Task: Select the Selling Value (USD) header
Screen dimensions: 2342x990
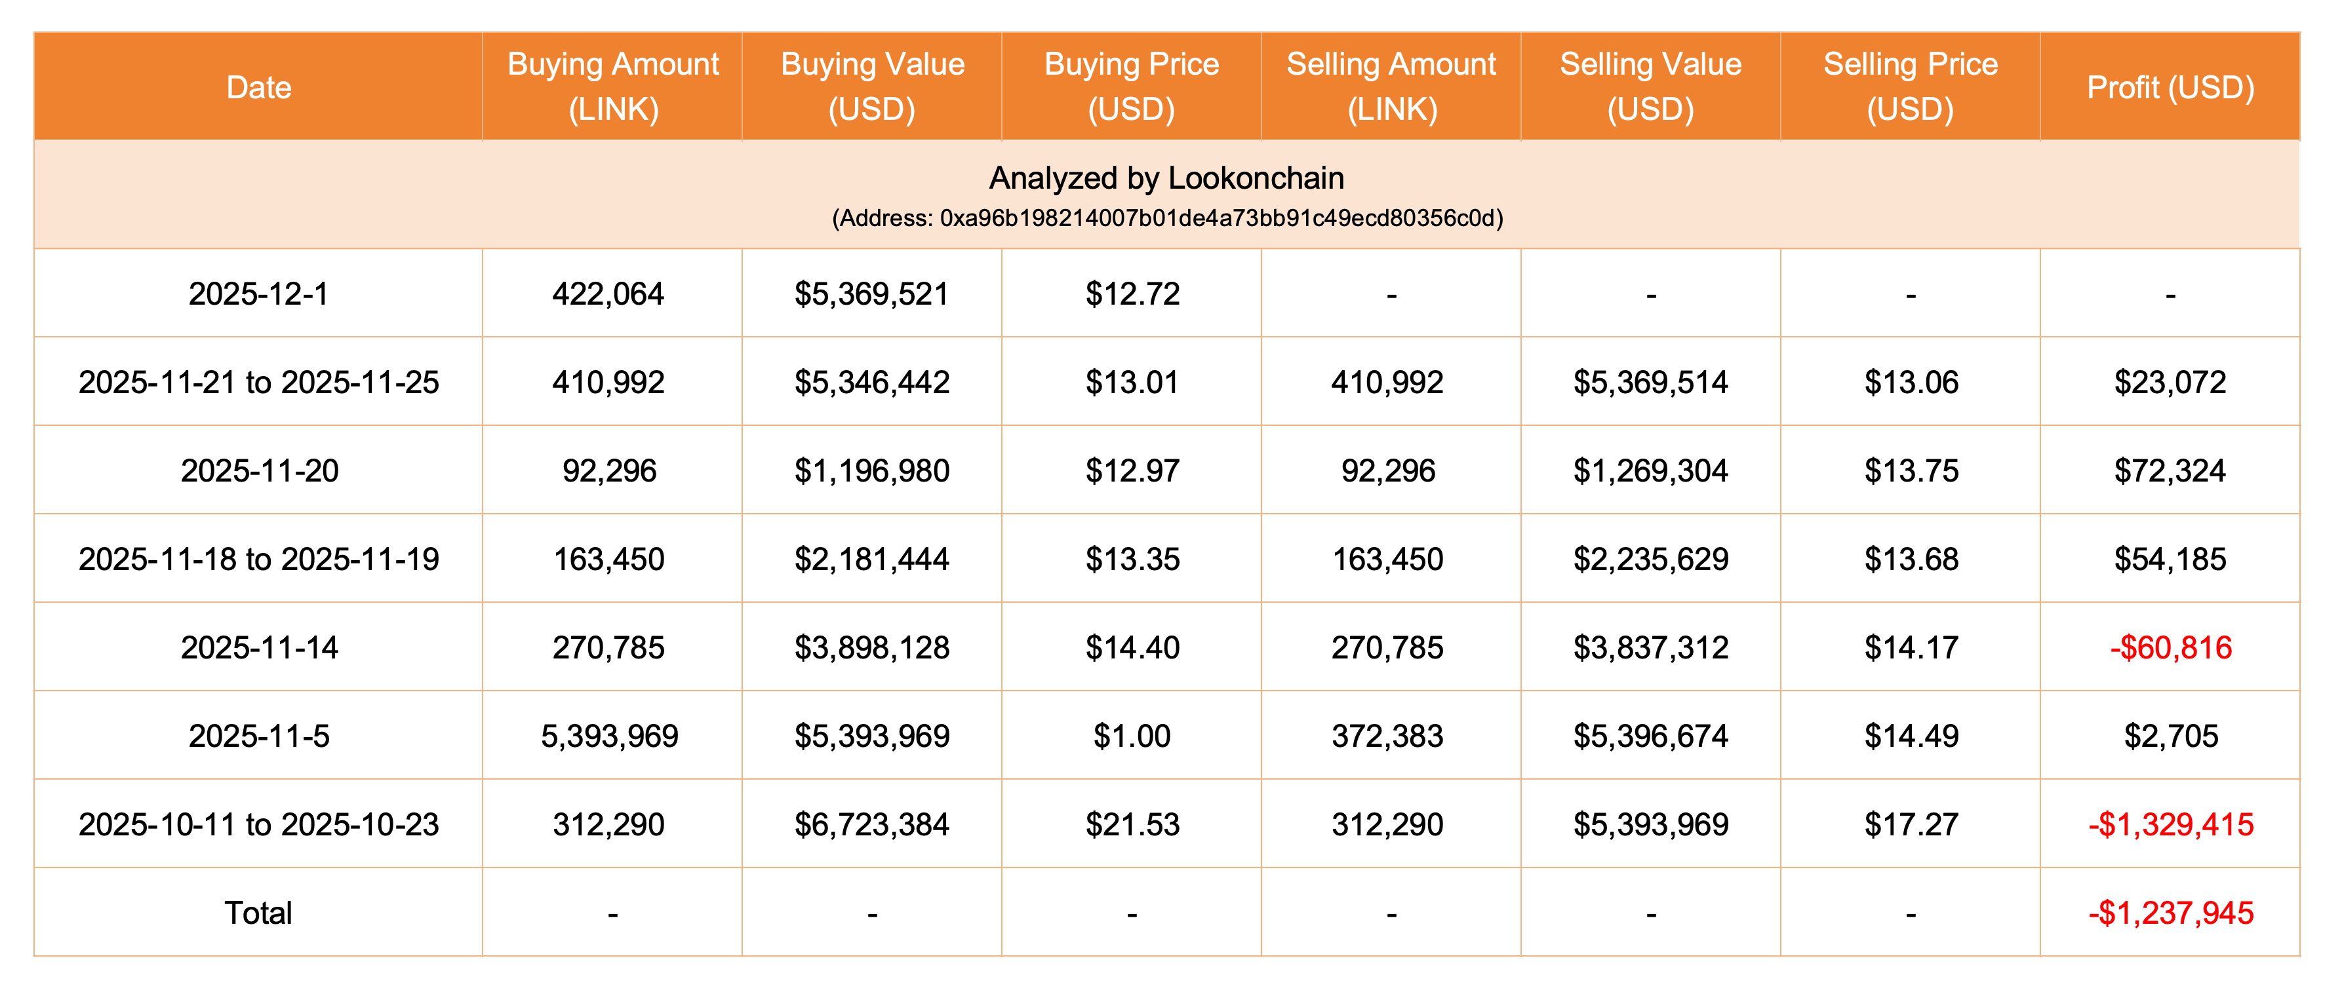Action: pos(1650,87)
